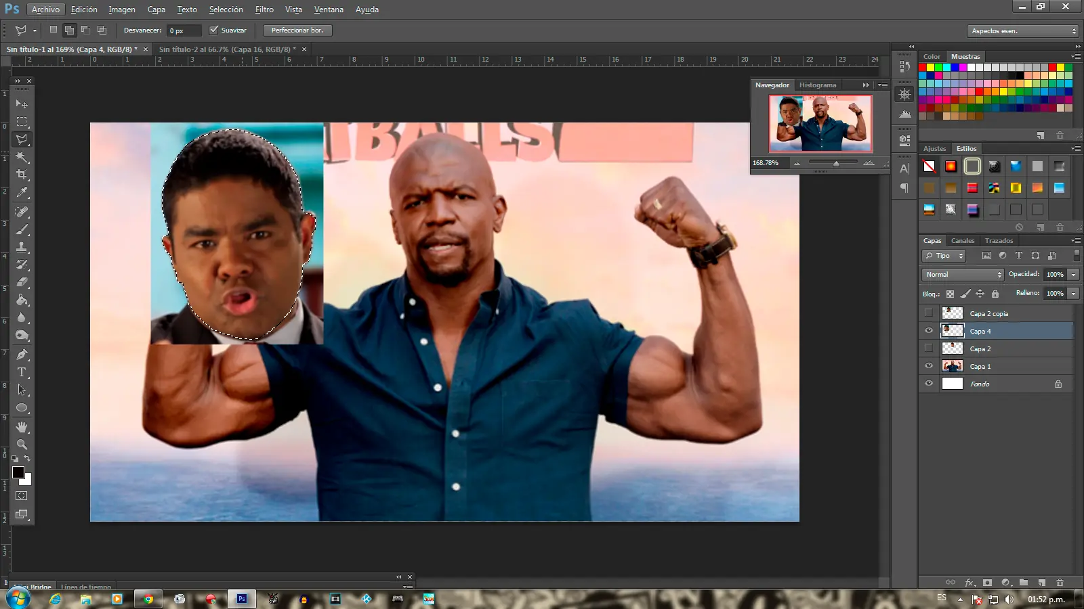Screen dimensions: 1084x609
Task: Select the Pen tool
Action: point(22,354)
